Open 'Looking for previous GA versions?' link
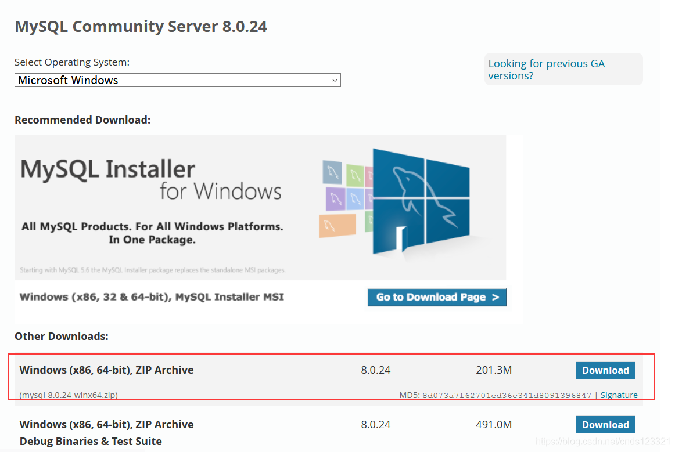This screenshot has height=452, width=675. (546, 70)
